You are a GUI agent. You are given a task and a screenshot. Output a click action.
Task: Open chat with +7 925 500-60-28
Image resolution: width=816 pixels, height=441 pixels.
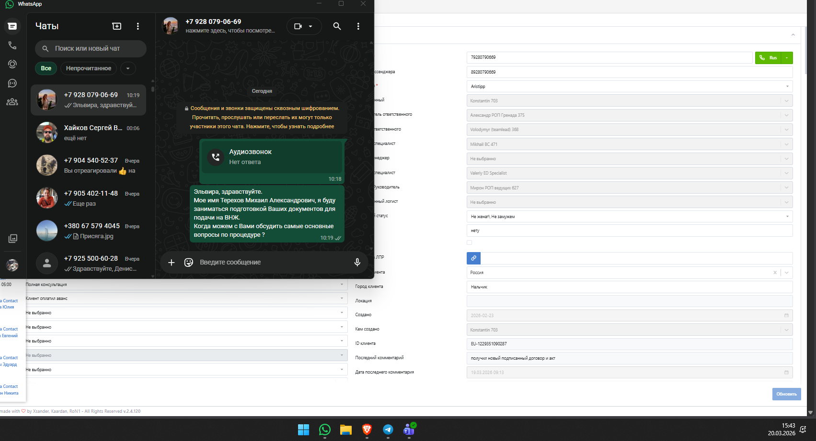pyautogui.click(x=88, y=263)
